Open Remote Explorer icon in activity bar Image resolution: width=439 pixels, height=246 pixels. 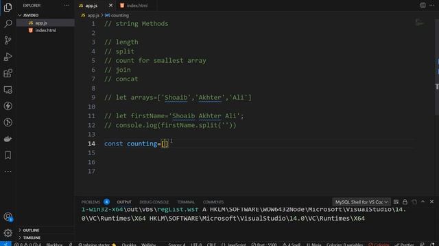click(x=8, y=90)
